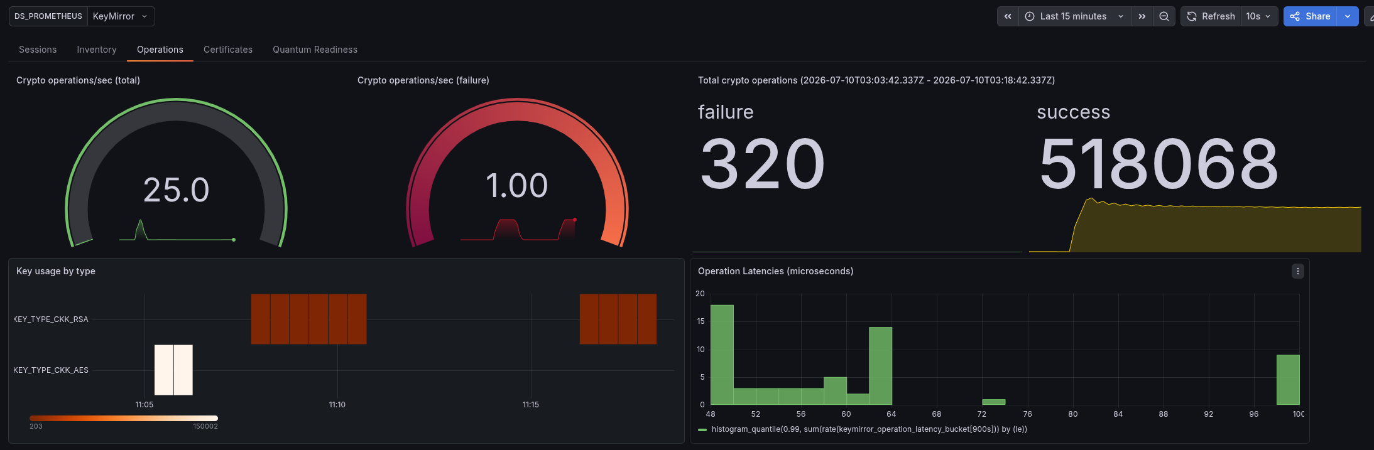Switch to the Sessions tab

click(38, 50)
